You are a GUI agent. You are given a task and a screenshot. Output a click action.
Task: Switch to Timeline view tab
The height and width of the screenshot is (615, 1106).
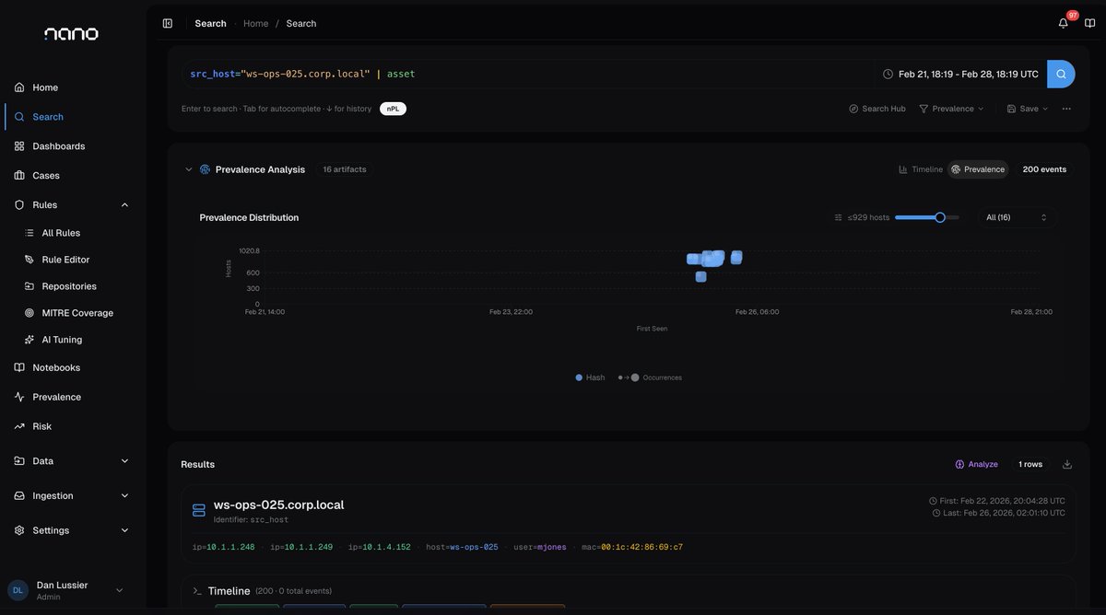point(921,169)
